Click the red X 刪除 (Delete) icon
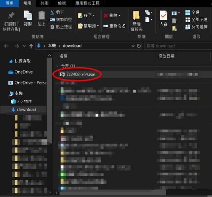The width and height of the screenshot is (212, 197). click(106, 16)
